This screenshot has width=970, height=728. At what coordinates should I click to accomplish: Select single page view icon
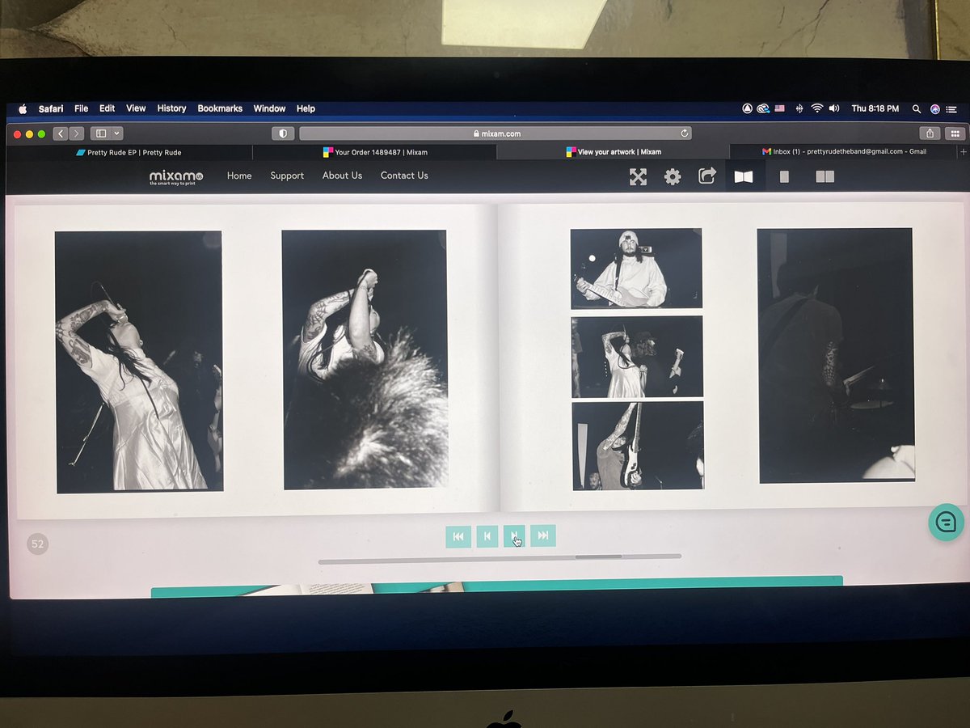784,176
